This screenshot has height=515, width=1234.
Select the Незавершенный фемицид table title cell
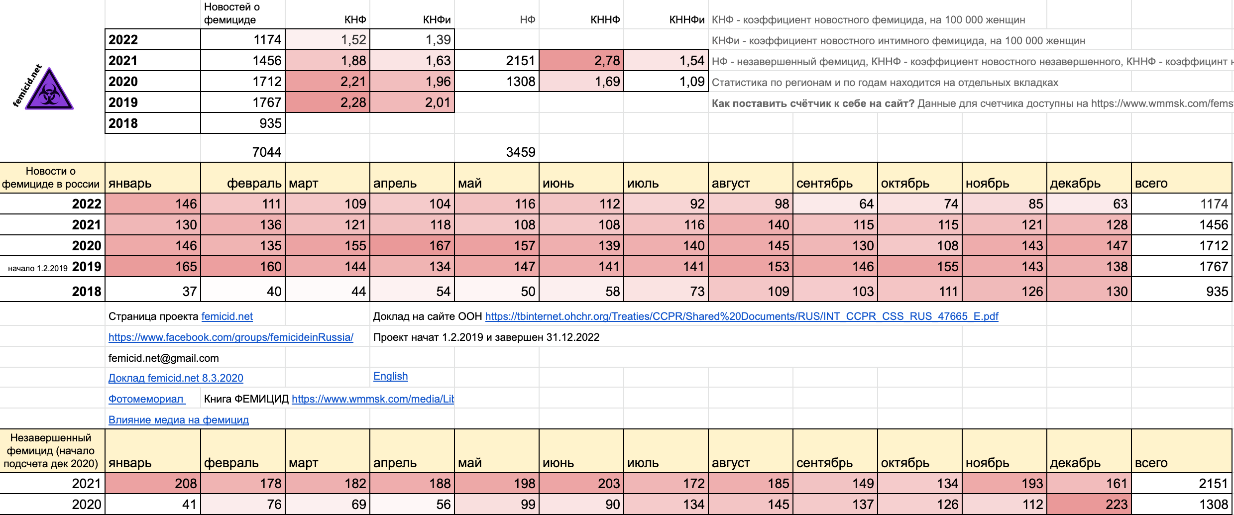pyautogui.click(x=52, y=451)
